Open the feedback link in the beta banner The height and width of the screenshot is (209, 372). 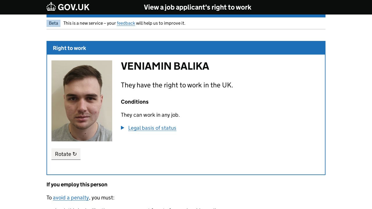[126, 23]
